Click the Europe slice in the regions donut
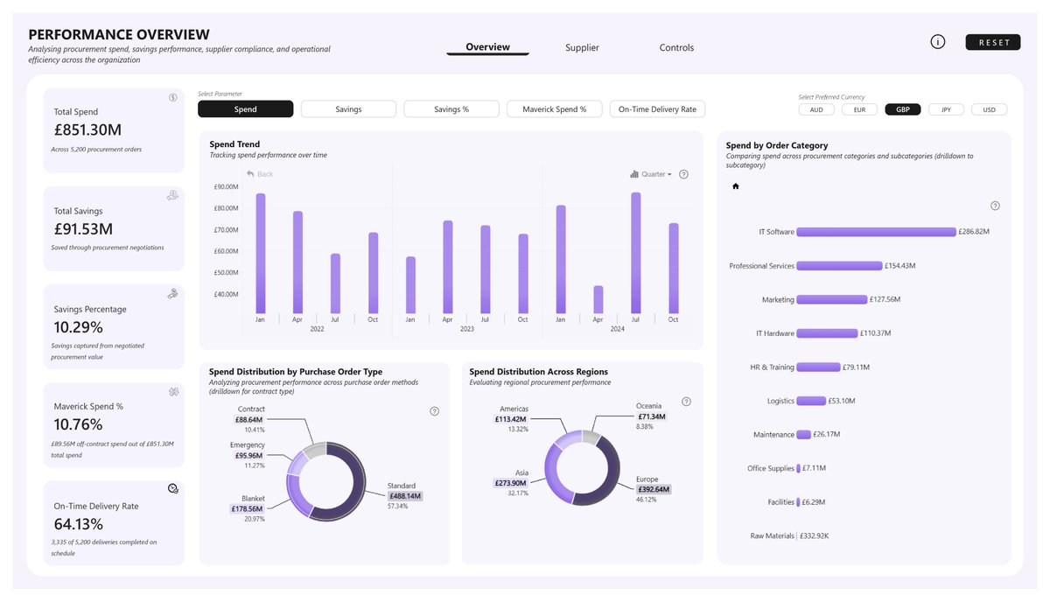 (x=613, y=479)
